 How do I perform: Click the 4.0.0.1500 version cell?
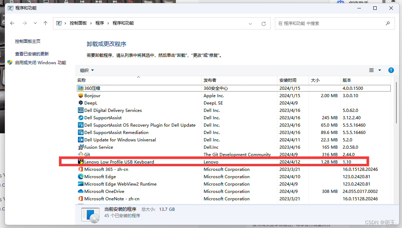pyautogui.click(x=353, y=88)
